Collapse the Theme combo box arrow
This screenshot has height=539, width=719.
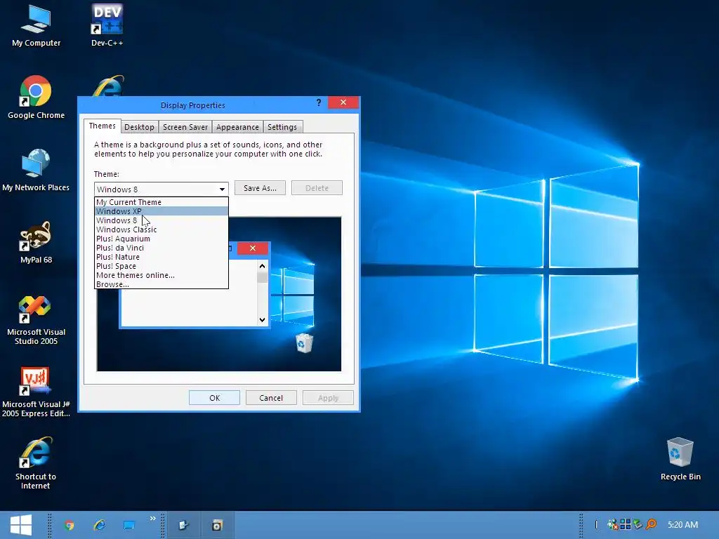coord(222,189)
